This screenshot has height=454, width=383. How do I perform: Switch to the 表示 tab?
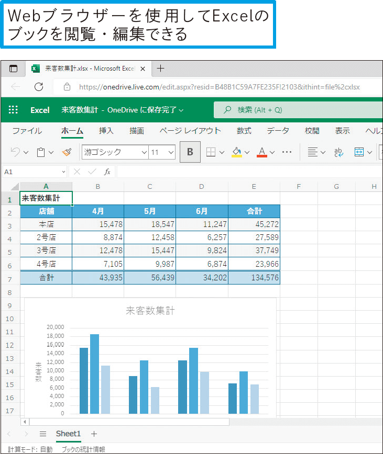click(x=343, y=131)
